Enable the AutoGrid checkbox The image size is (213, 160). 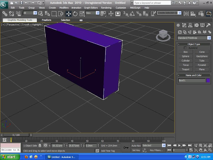point(185,48)
